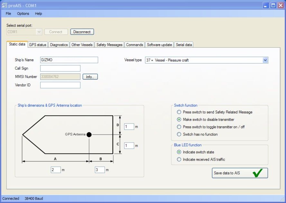This screenshot has height=203, width=286.
Task: Click the Ship's Name field containing GIZMO
Action: (69, 60)
